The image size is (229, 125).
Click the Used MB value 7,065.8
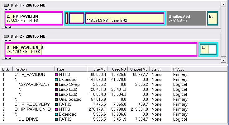click(120, 104)
